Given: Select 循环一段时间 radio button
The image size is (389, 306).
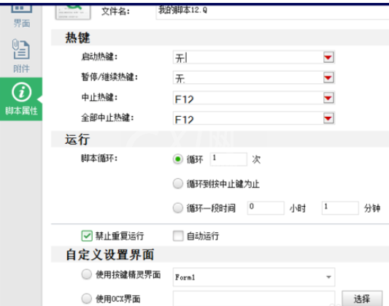Looking at the screenshot, I should [178, 208].
